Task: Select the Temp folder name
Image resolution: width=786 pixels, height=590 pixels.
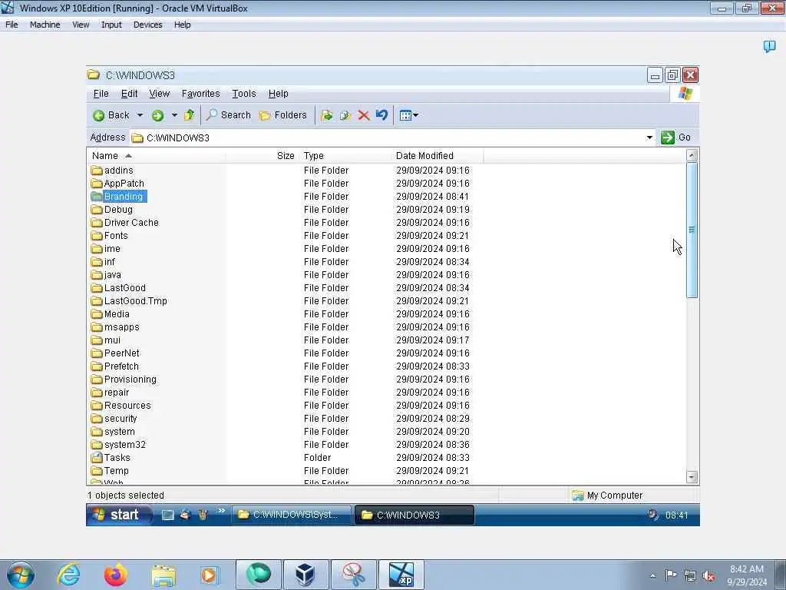Action: tap(117, 471)
